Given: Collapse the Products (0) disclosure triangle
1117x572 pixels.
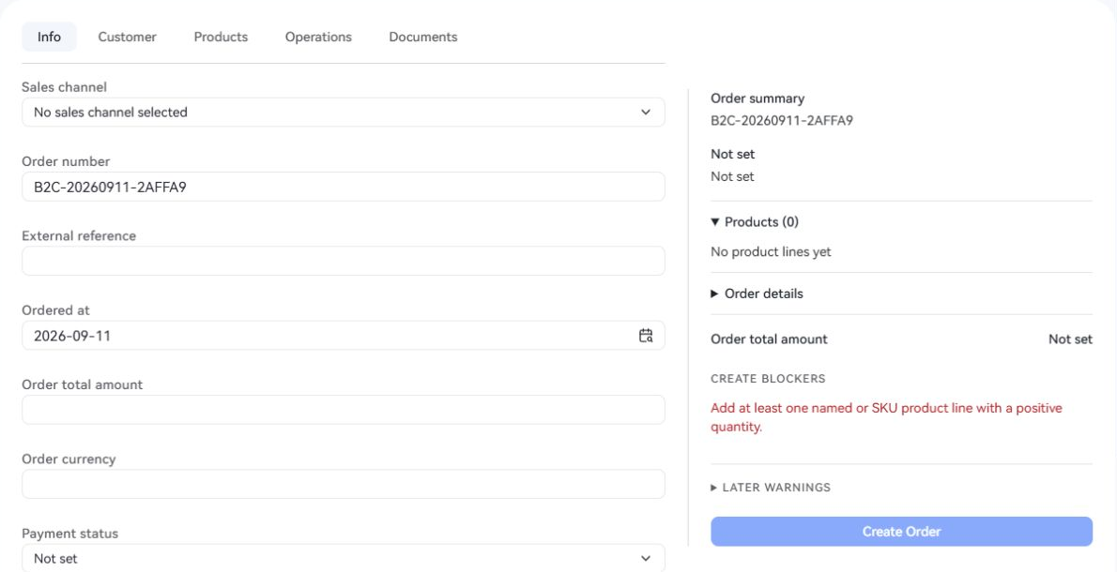Looking at the screenshot, I should tap(715, 222).
